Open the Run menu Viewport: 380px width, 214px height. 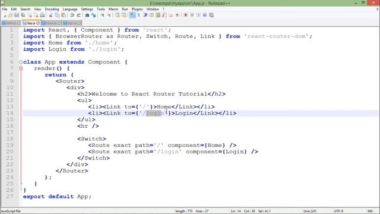125,9
